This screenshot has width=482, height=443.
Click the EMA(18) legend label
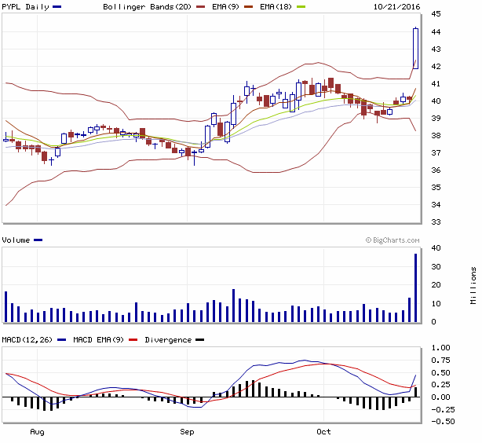[x=276, y=7]
